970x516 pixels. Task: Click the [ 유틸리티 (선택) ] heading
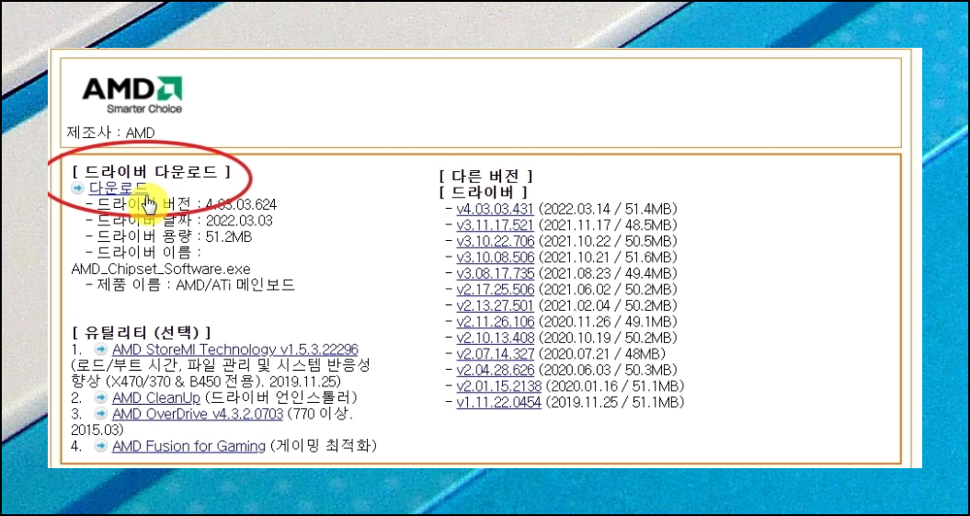(142, 333)
